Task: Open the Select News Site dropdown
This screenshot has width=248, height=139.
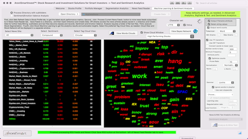Action: pyautogui.click(x=19, y=35)
